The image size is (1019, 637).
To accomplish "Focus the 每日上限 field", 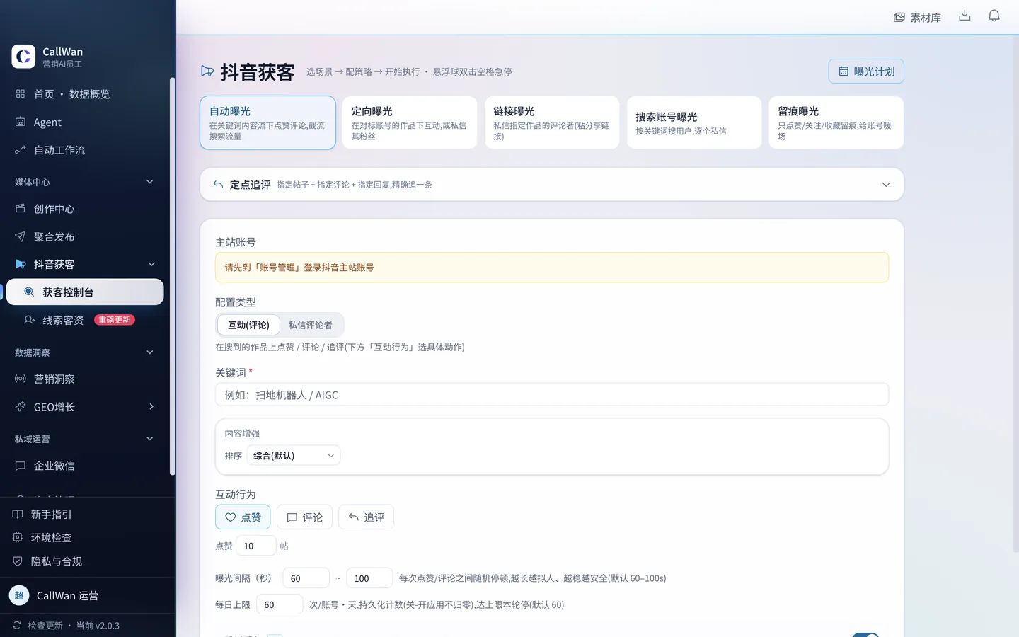I will tap(280, 604).
